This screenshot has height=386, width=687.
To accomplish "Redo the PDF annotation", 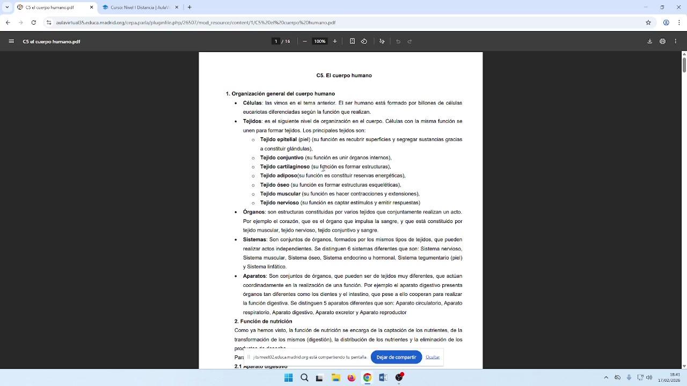I will (410, 41).
